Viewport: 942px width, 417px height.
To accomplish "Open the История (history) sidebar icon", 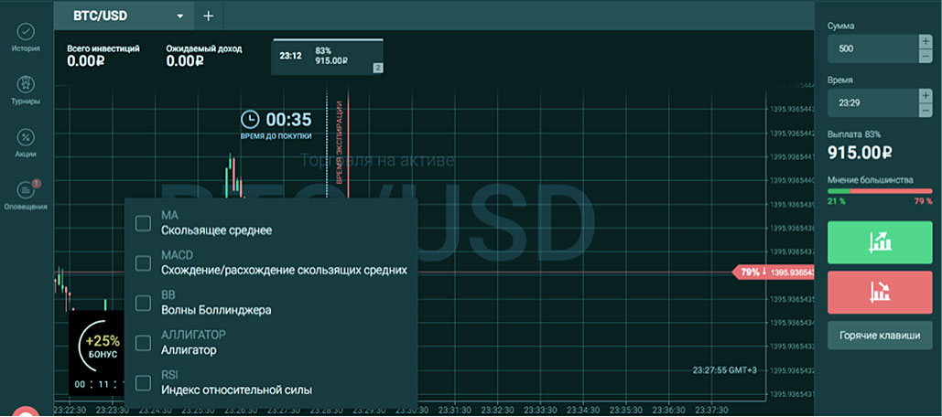I will [x=26, y=32].
